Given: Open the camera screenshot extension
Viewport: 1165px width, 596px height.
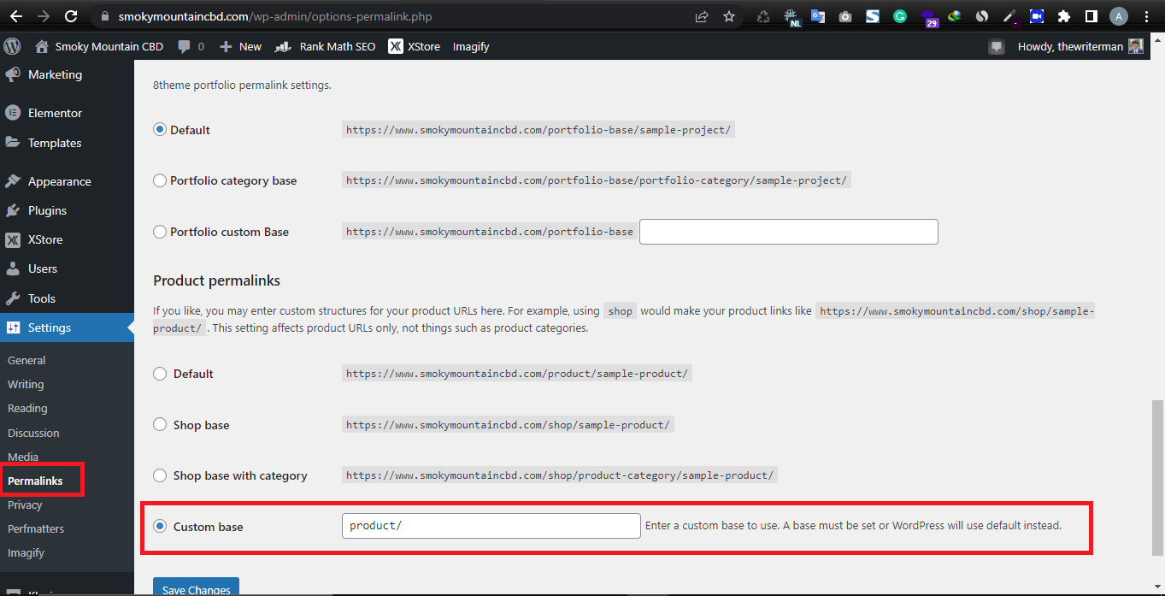Looking at the screenshot, I should [x=845, y=16].
